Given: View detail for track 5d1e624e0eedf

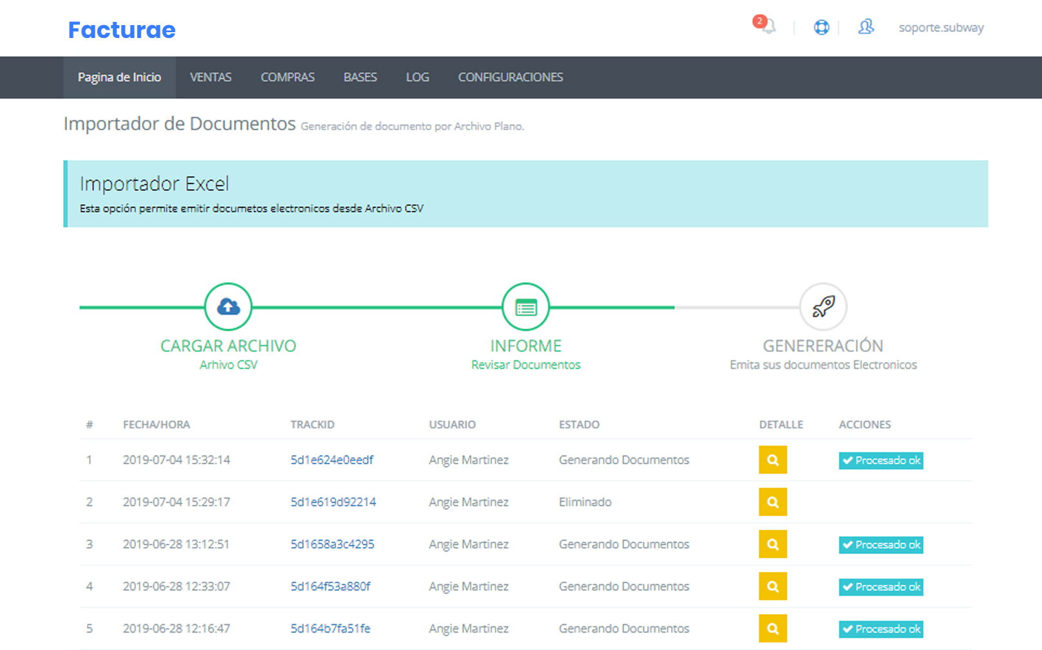Looking at the screenshot, I should point(773,460).
